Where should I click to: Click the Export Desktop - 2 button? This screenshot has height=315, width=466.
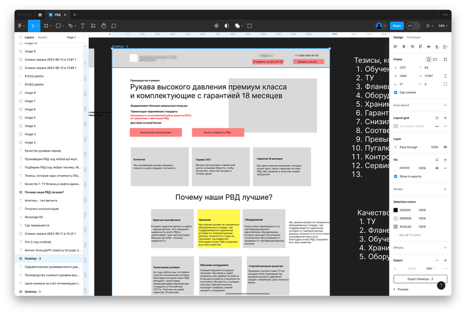tap(420, 279)
